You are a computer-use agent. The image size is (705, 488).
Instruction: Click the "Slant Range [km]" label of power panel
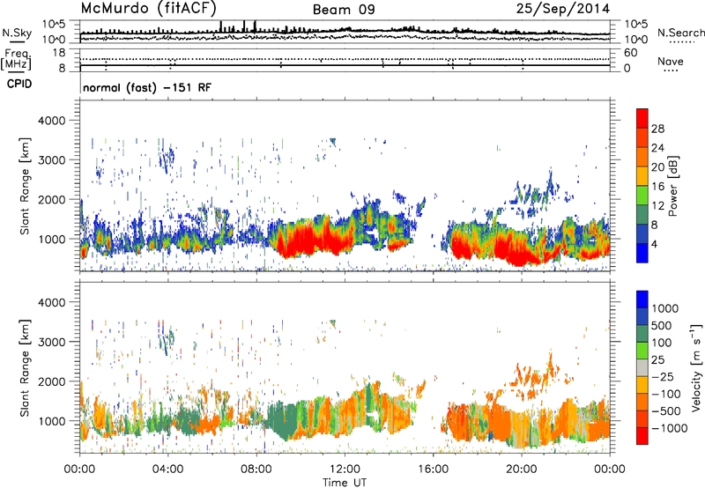25,186
